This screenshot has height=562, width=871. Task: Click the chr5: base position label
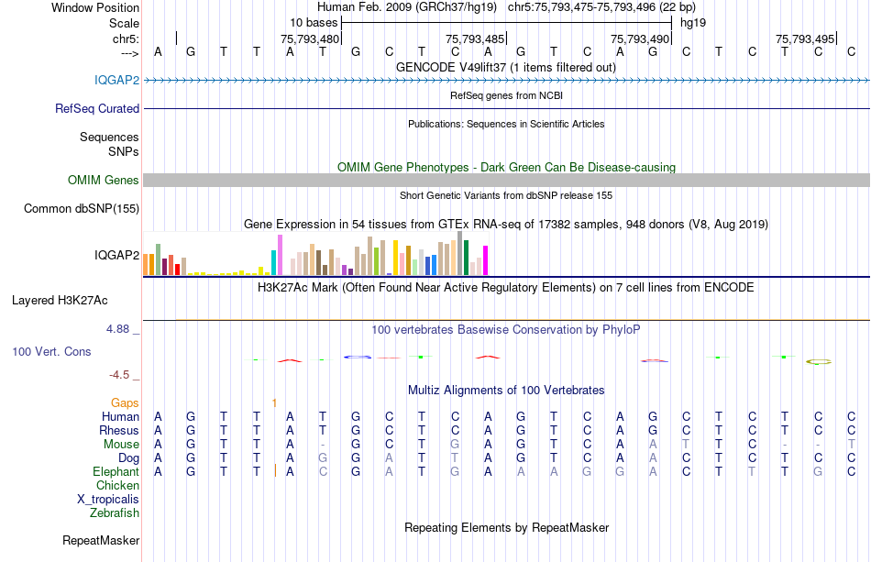[x=127, y=39]
